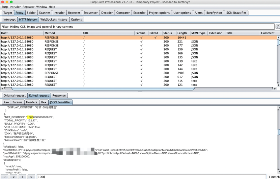Viewport: 280px width, 179px height.
Task: Switch to the Intercept sub-tab
Action: pyautogui.click(x=9, y=20)
